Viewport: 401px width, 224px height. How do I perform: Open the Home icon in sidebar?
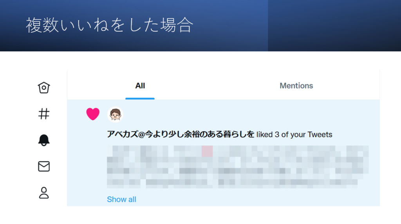coord(44,88)
